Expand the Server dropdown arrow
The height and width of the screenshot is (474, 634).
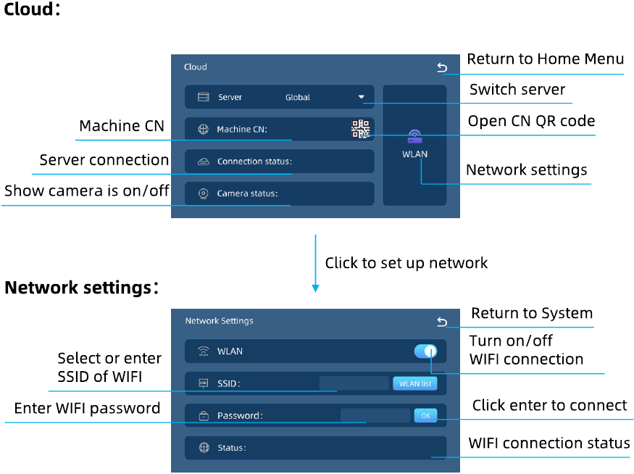click(x=361, y=97)
